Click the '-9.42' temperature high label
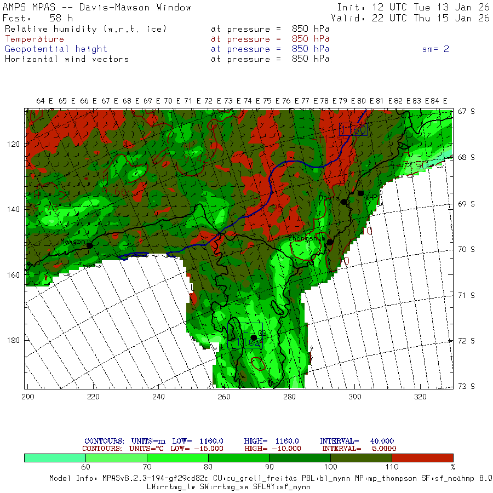The height and width of the screenshot is (493, 493). [x=192, y=158]
